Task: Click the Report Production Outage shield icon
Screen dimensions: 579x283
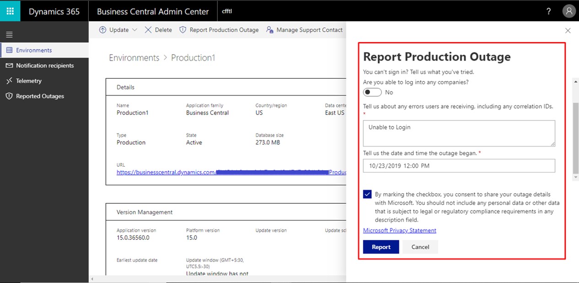Action: pos(183,30)
